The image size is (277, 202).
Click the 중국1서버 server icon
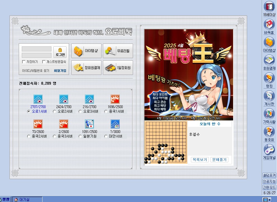tap(115, 99)
